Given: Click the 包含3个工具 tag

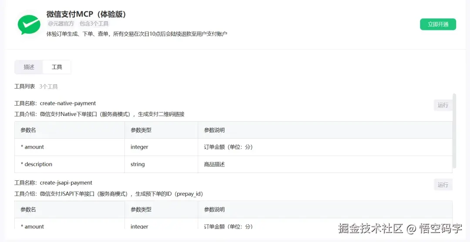Looking at the screenshot, I should [94, 23].
